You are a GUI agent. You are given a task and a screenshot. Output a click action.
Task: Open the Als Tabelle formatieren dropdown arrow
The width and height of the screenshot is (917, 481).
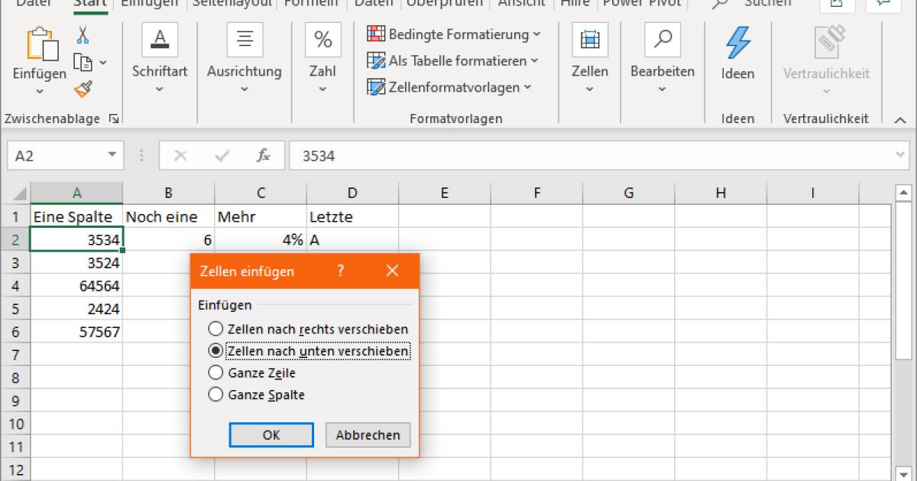click(x=534, y=60)
